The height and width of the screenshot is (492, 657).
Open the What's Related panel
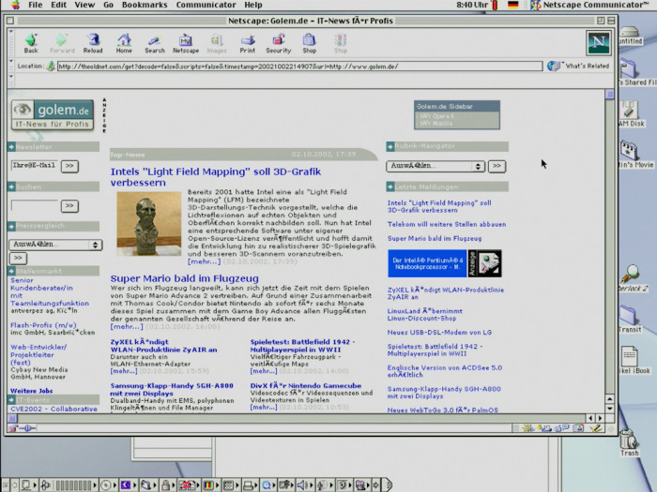(578, 67)
